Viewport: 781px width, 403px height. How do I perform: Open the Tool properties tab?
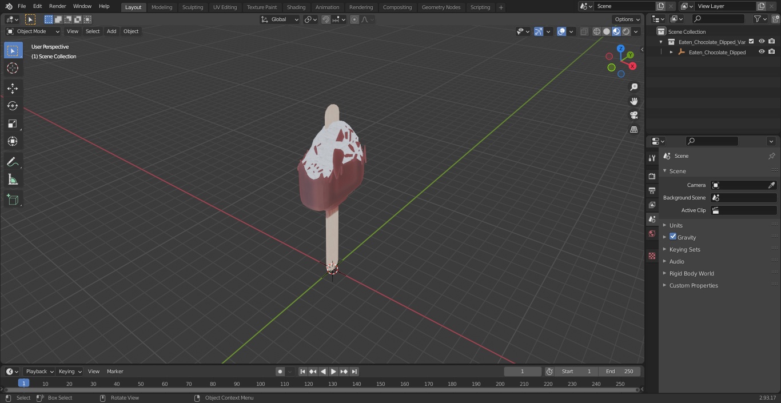coord(652,158)
